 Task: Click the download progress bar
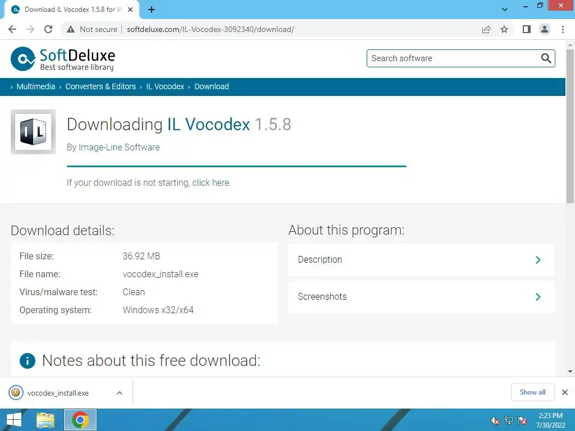click(x=236, y=166)
